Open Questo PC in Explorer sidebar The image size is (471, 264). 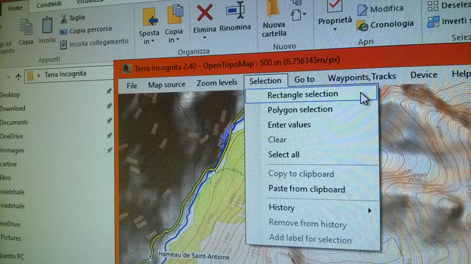click(x=12, y=256)
